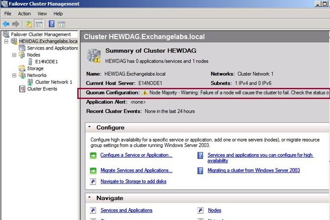Image resolution: width=330 pixels, height=220 pixels.
Task: Click help icon beside high availability link
Action: pyautogui.click(x=200, y=156)
